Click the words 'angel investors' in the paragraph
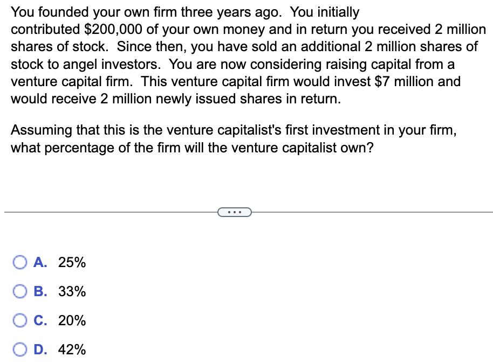Screen dimensions: 493x364 coord(112,65)
